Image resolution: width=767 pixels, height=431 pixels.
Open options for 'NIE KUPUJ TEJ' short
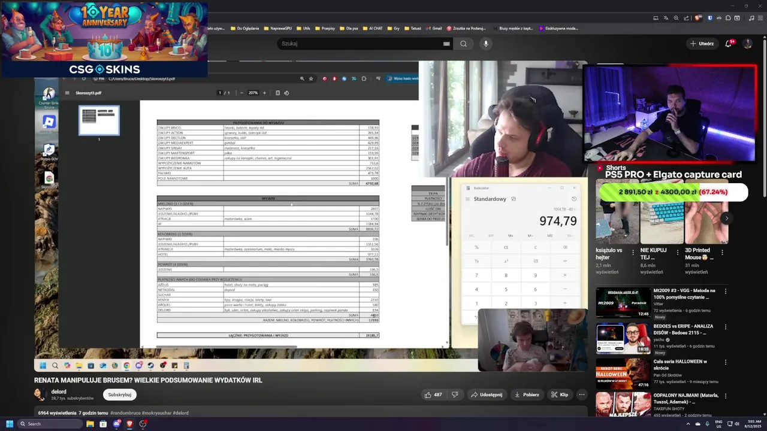tap(678, 252)
